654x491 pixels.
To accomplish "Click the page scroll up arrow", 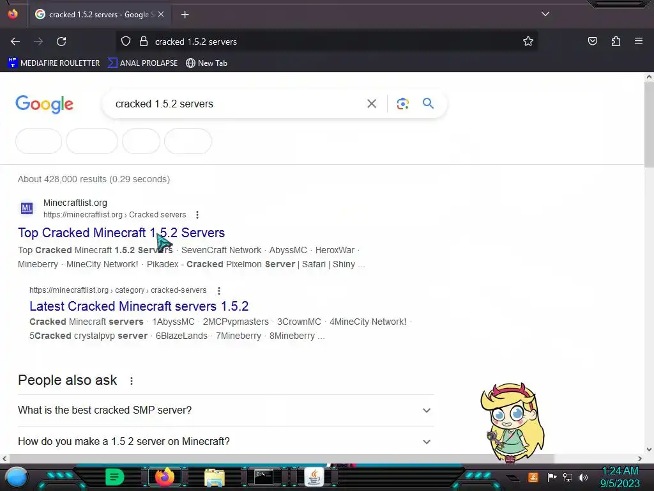I will pyautogui.click(x=649, y=77).
